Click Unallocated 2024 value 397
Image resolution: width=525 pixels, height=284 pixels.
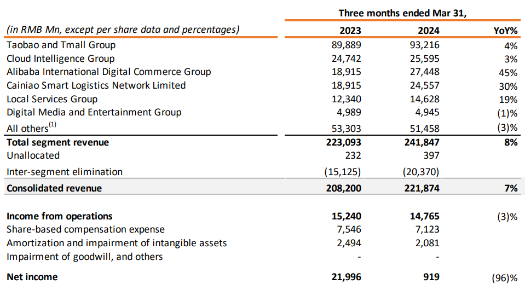(431, 155)
